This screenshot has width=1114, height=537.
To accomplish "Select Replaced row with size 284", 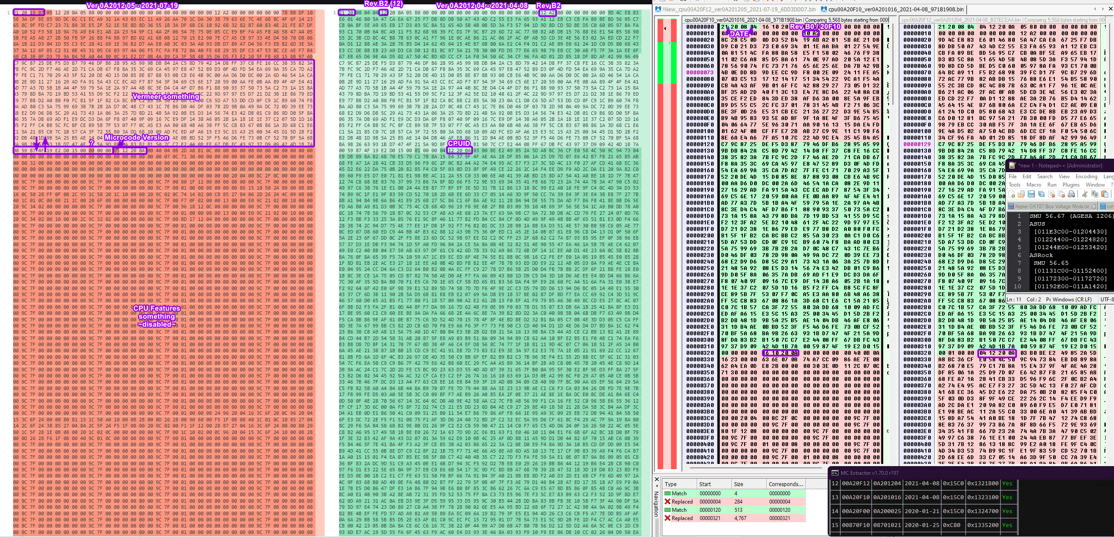I will click(734, 502).
